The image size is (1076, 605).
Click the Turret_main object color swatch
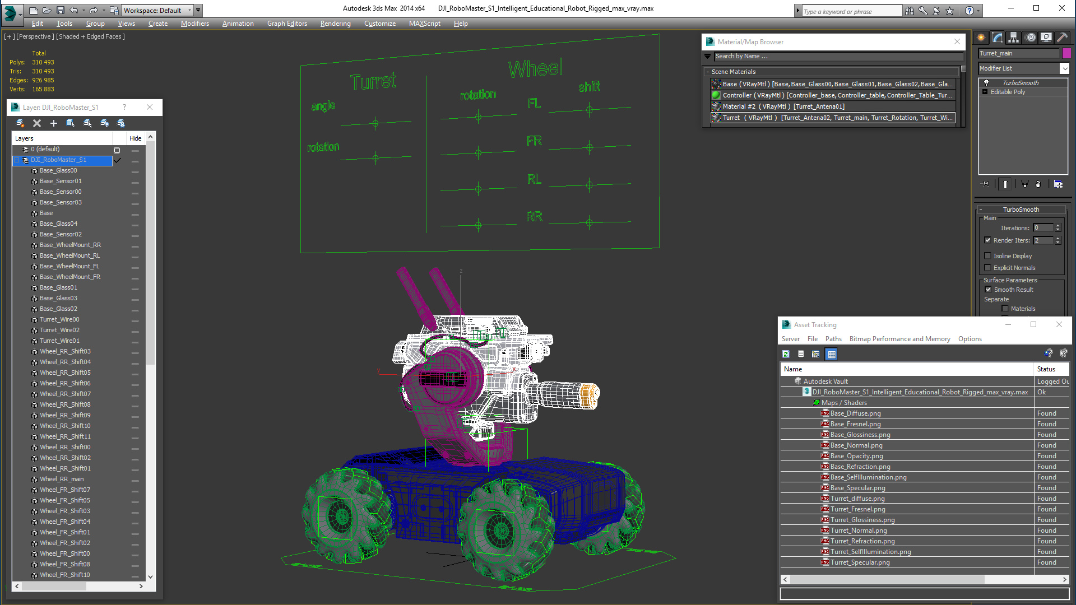click(1066, 53)
